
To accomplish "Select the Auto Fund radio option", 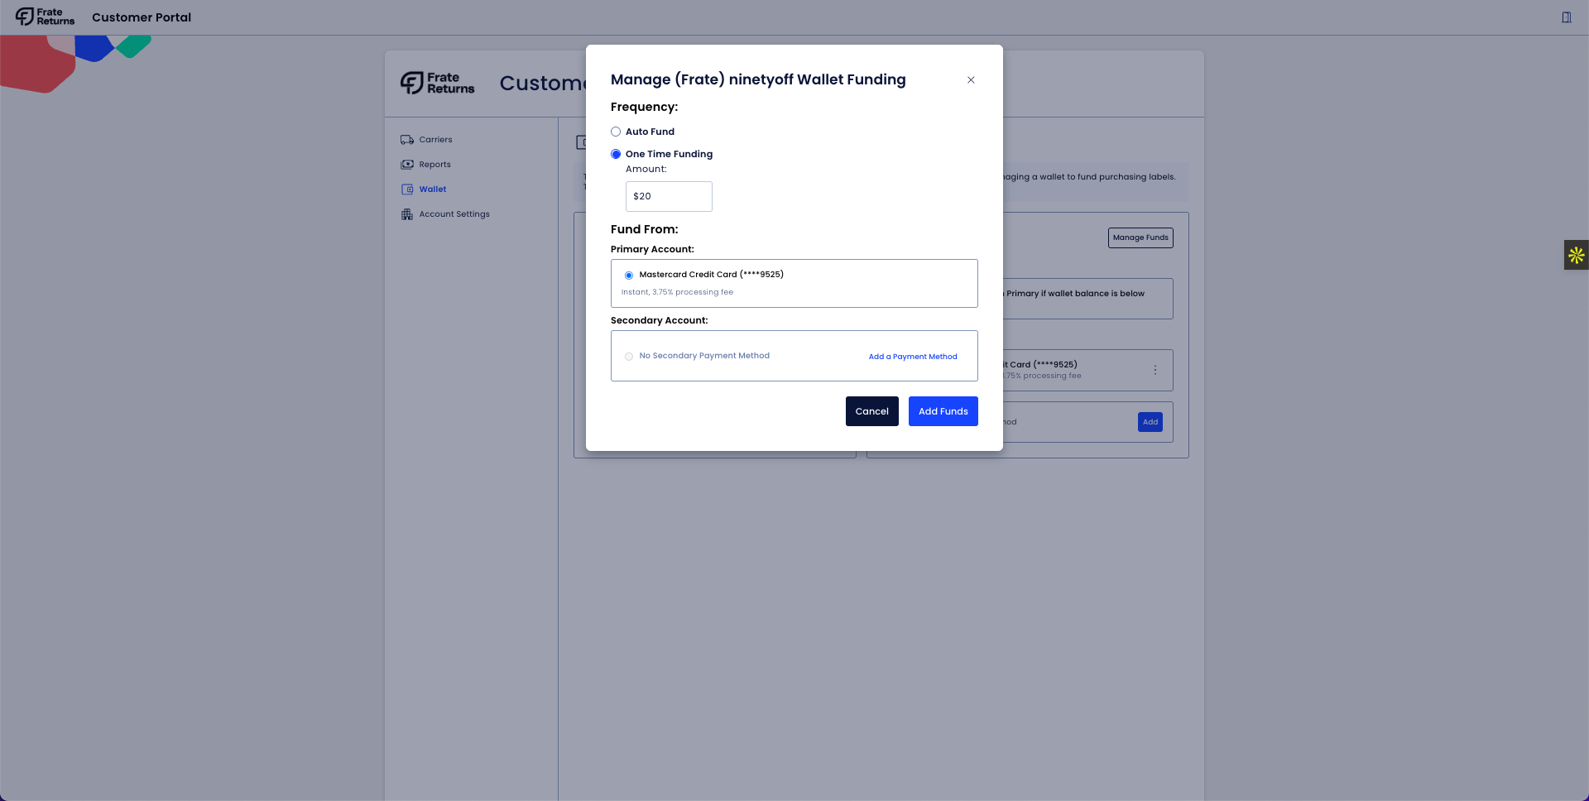I will 616,132.
